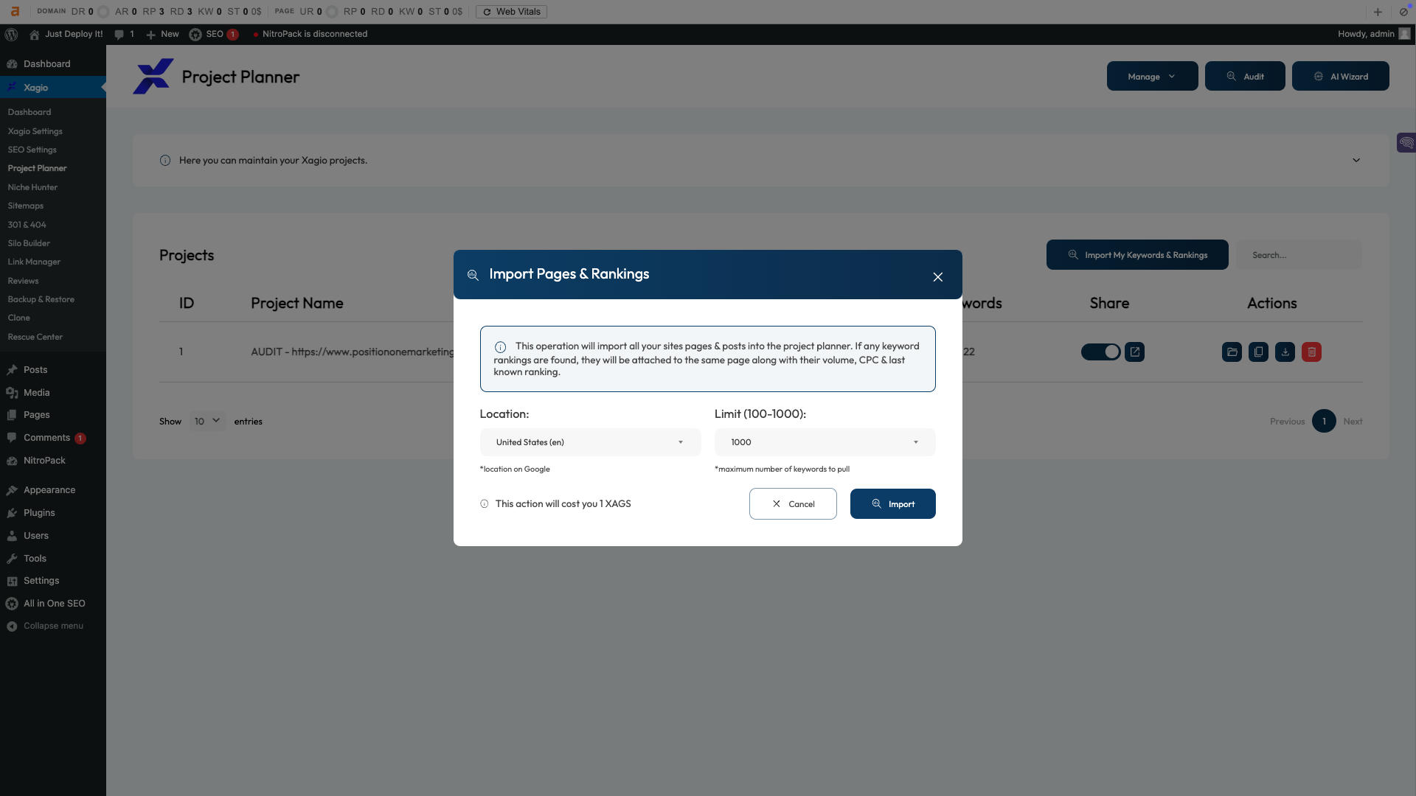Image resolution: width=1416 pixels, height=796 pixels.
Task: Click the Import button in the dialog
Action: click(892, 504)
